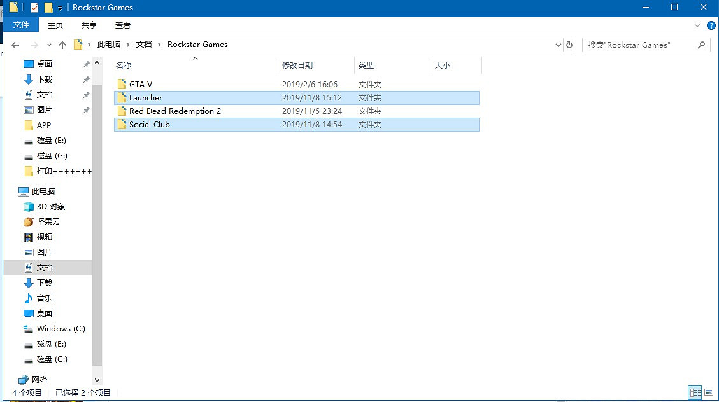Open Windows (C:) drive in sidebar

61,329
